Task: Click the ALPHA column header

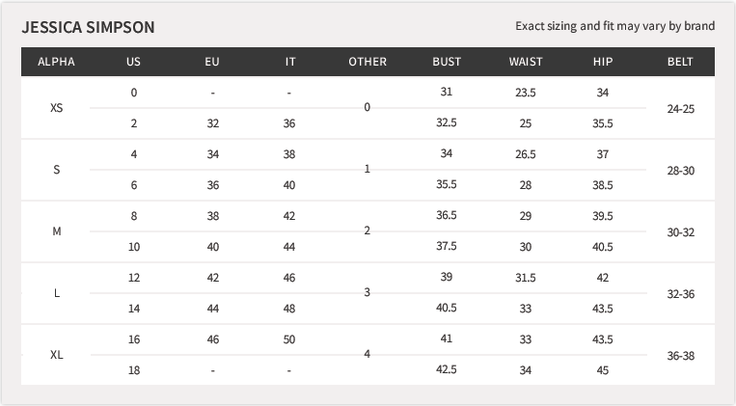Action: [56, 62]
